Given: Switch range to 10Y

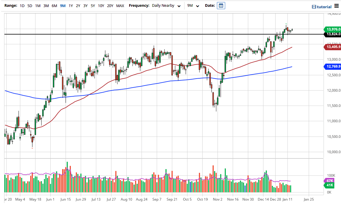Looking at the screenshot, I should click(x=101, y=6).
